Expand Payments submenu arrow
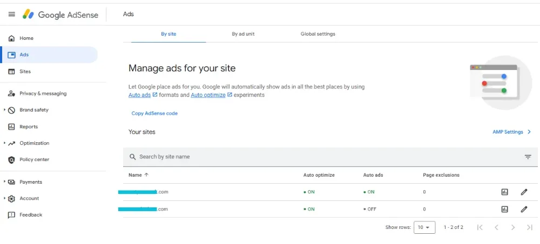This screenshot has width=540, height=244. pos(4,182)
